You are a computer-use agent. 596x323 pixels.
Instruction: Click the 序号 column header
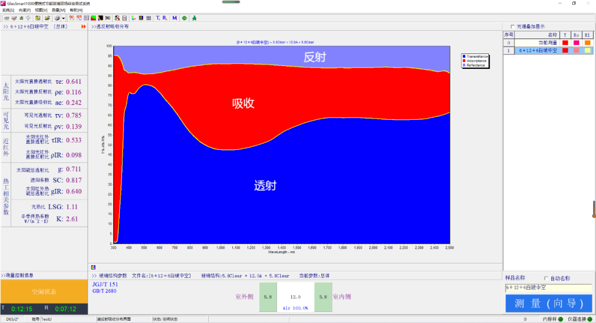(509, 35)
